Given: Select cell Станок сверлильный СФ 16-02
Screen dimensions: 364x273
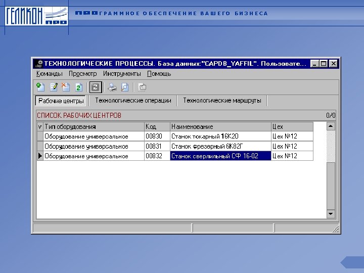Looking at the screenshot, I should point(220,156).
